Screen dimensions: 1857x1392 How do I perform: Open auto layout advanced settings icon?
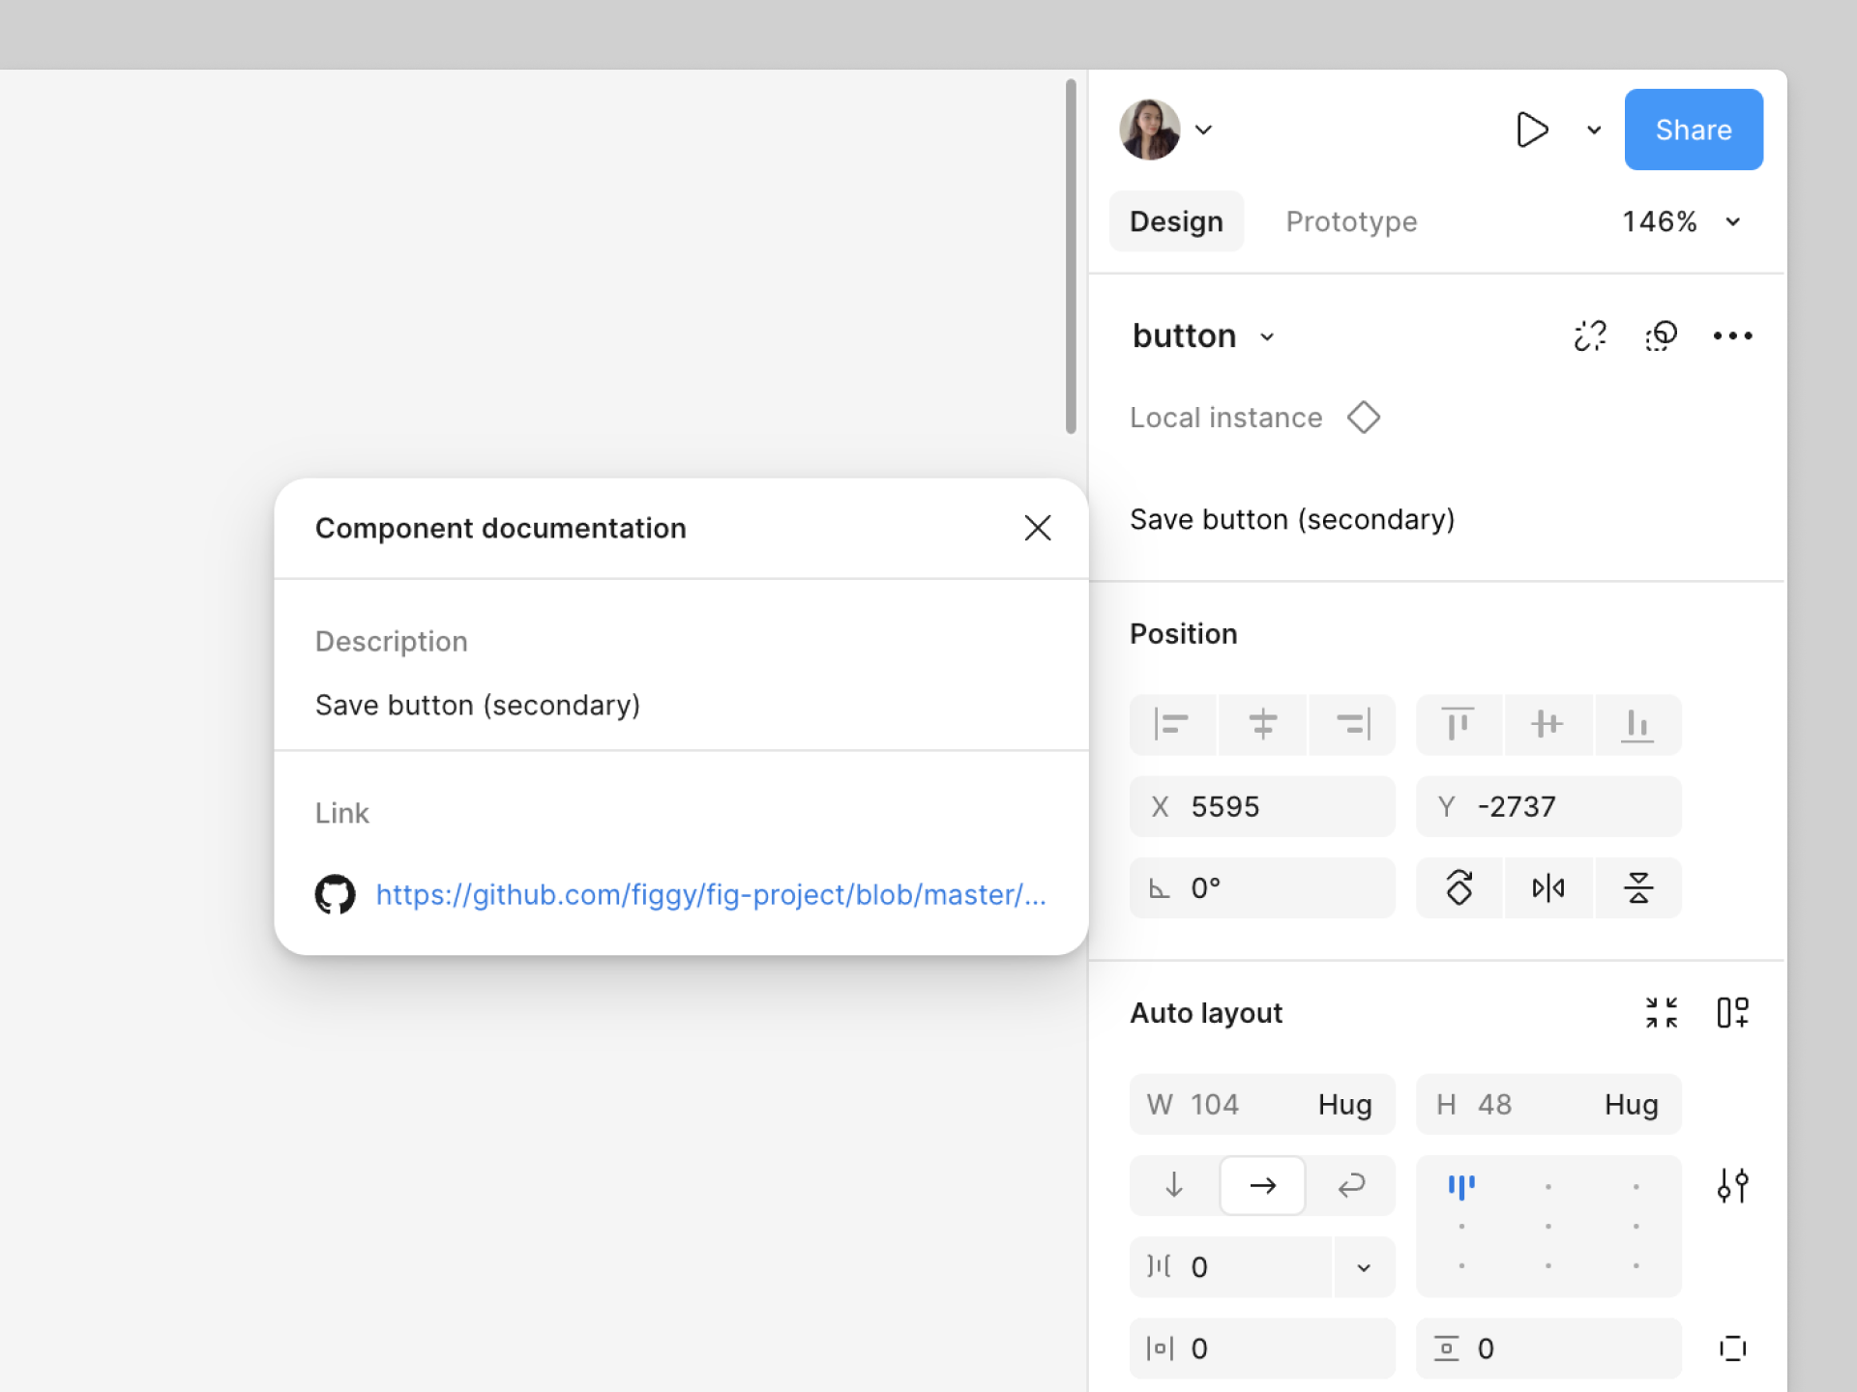pos(1732,1185)
